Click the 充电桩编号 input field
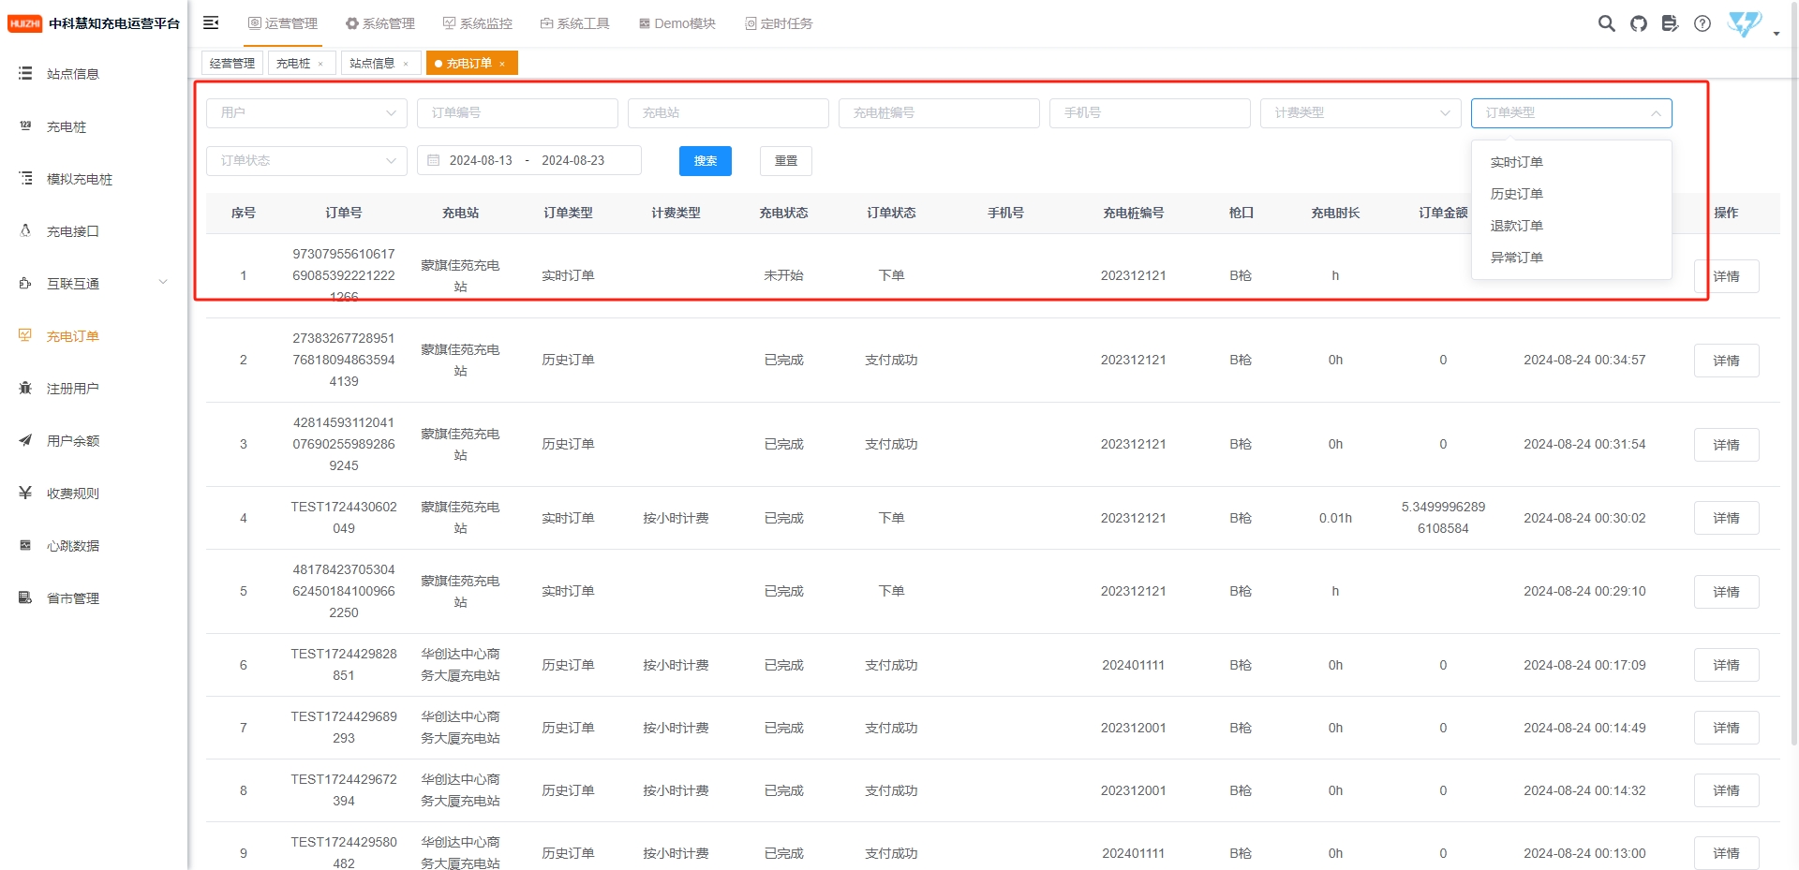 [939, 112]
